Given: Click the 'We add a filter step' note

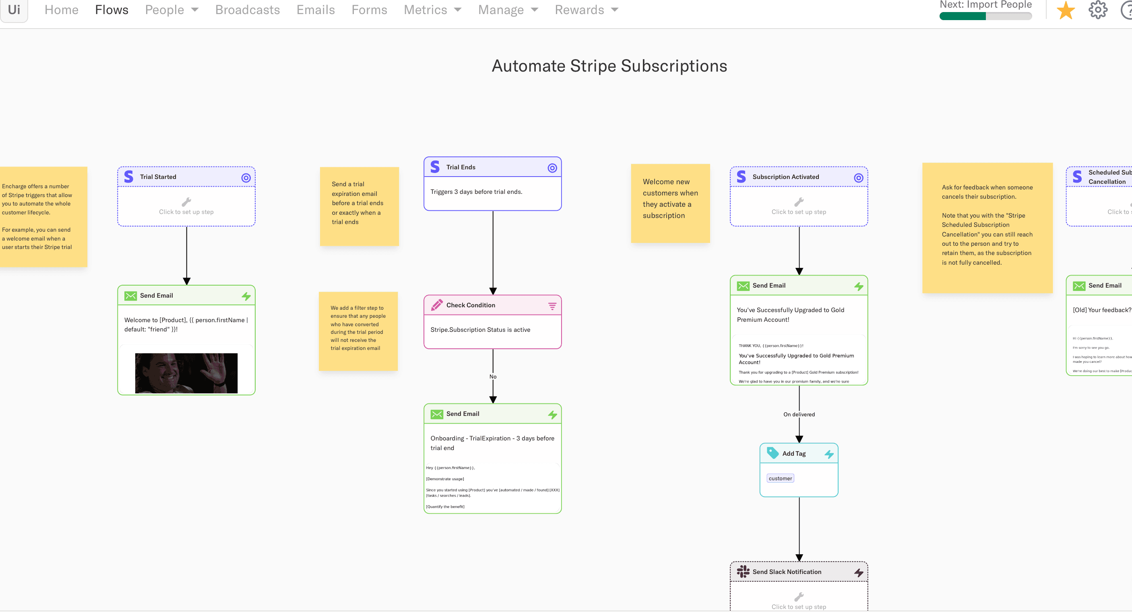Looking at the screenshot, I should click(x=358, y=331).
